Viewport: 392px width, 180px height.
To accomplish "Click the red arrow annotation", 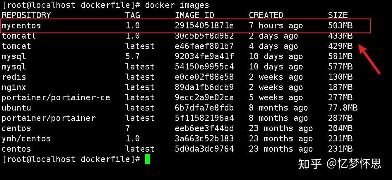I will coord(369,59).
